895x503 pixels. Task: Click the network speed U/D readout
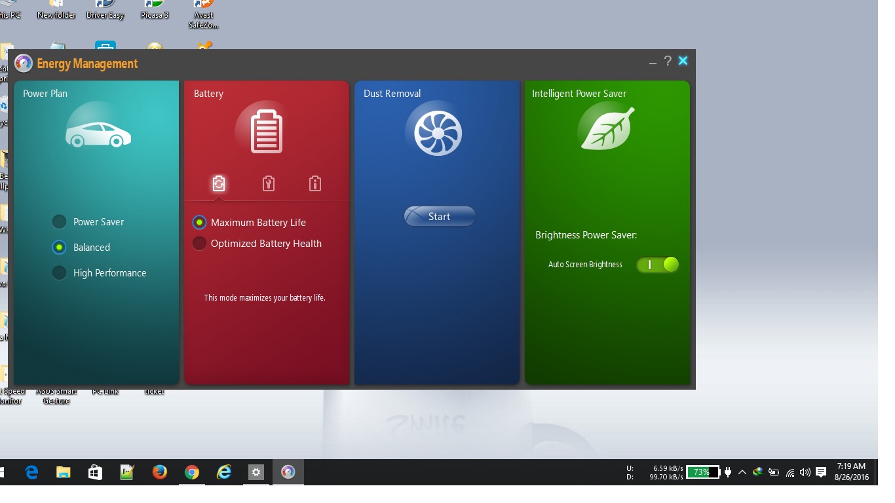point(655,473)
